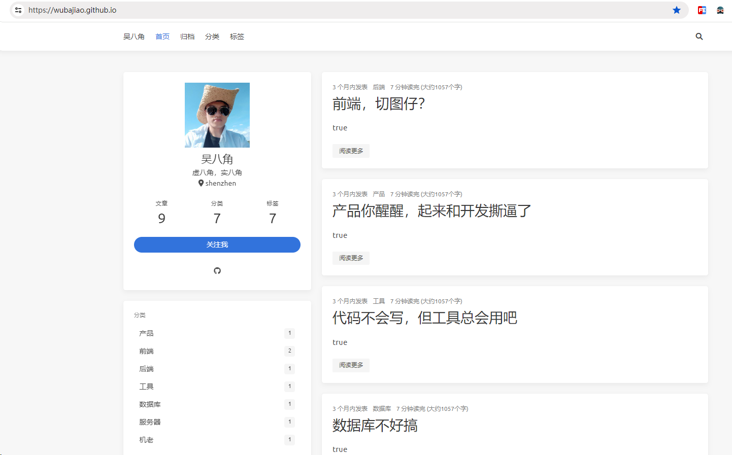Open the site permissions icon in address bar

click(x=18, y=10)
